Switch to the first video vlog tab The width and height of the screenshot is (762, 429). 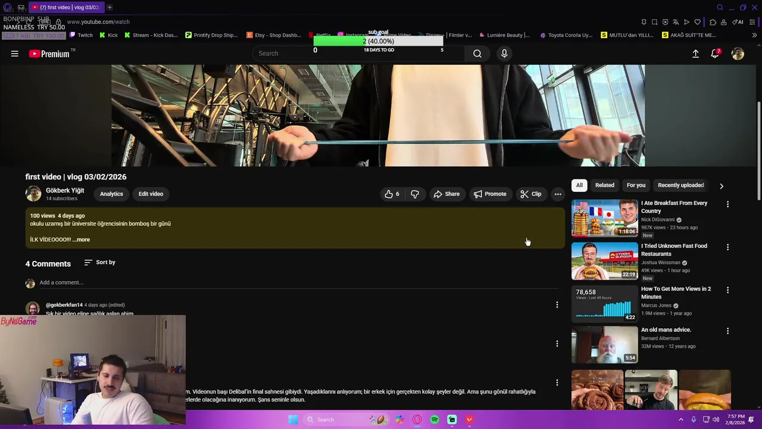65,7
